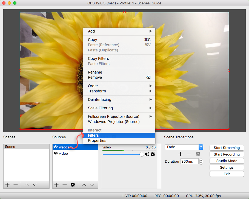Toggle video source visibility eye
The width and height of the screenshot is (249, 199).
pos(56,153)
